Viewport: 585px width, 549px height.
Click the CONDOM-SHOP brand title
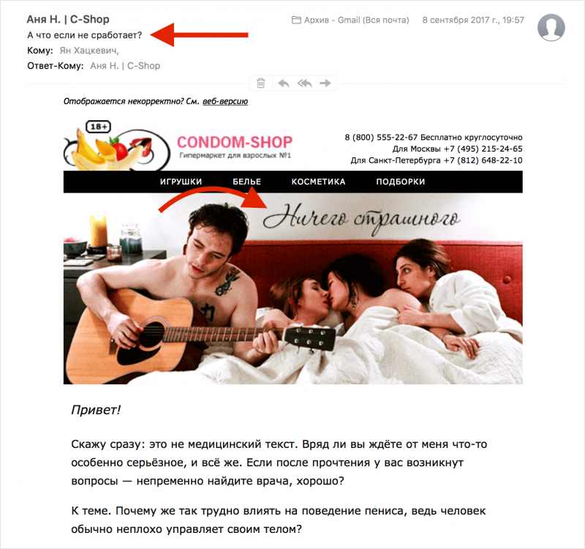click(235, 142)
